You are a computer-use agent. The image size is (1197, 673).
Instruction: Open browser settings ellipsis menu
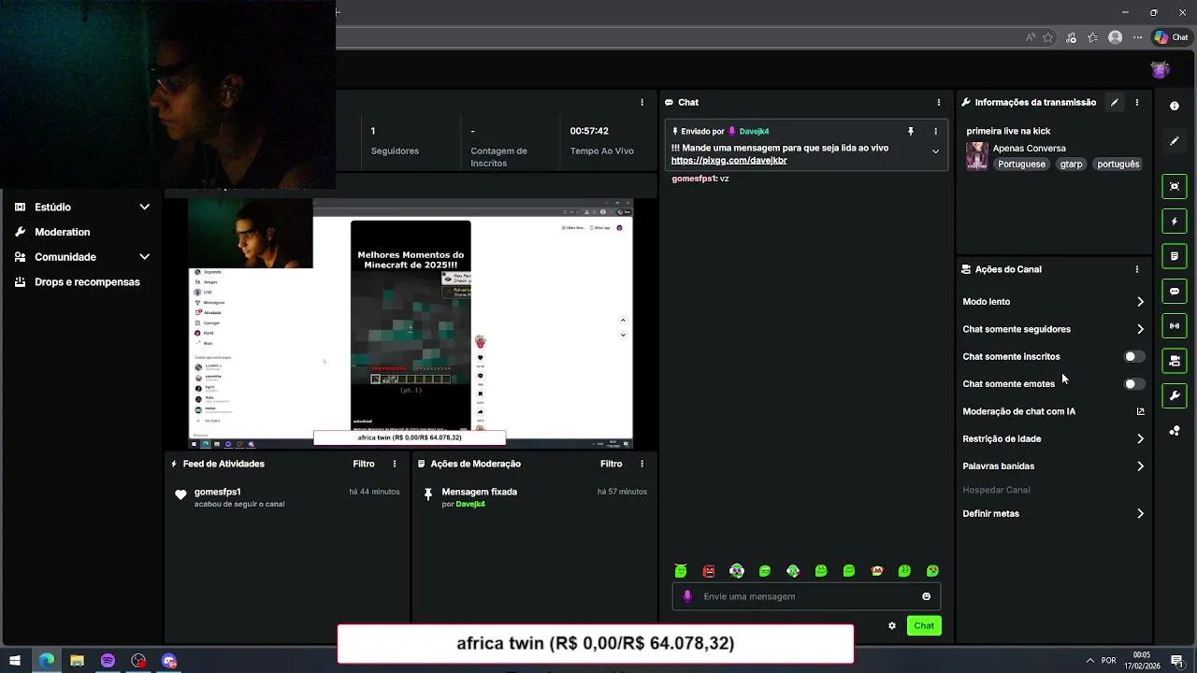click(1137, 38)
